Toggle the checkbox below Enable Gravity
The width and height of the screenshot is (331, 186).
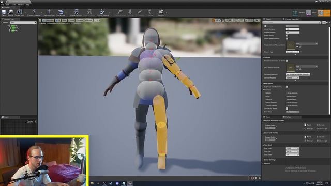(287, 39)
